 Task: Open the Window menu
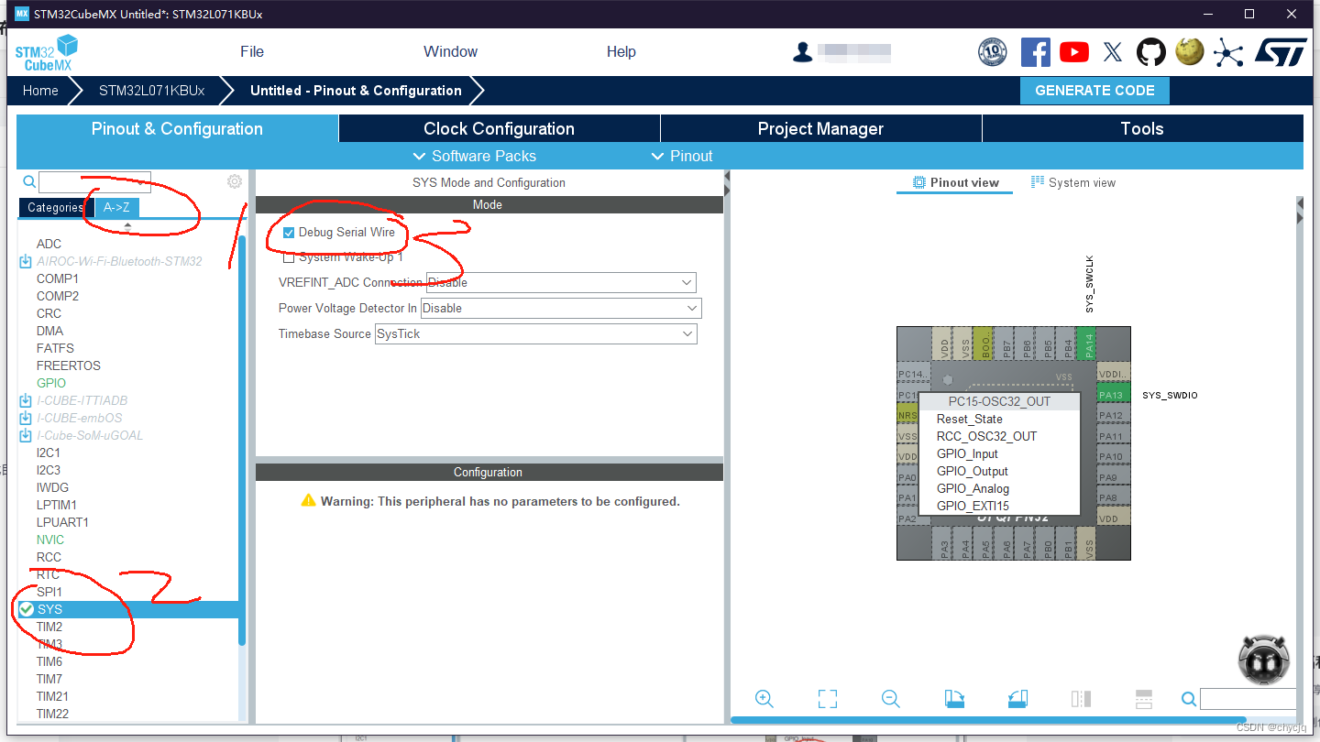coord(450,52)
